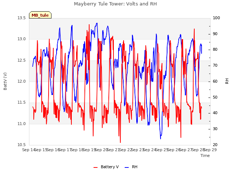Click the 30 right axis tick label
The height and width of the screenshot is (174, 232).
pyautogui.click(x=215, y=129)
